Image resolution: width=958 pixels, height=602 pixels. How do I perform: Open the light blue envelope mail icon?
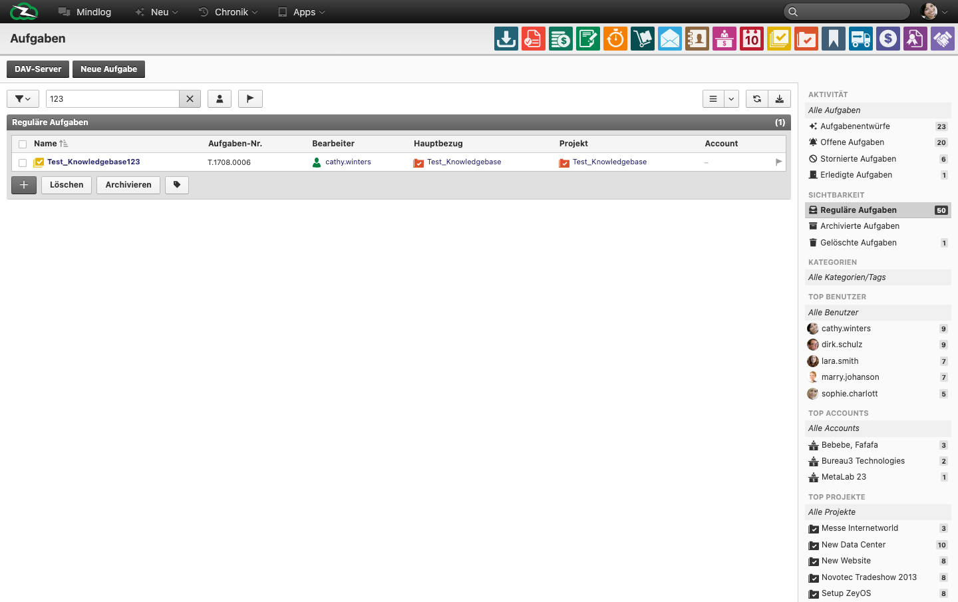(x=670, y=39)
